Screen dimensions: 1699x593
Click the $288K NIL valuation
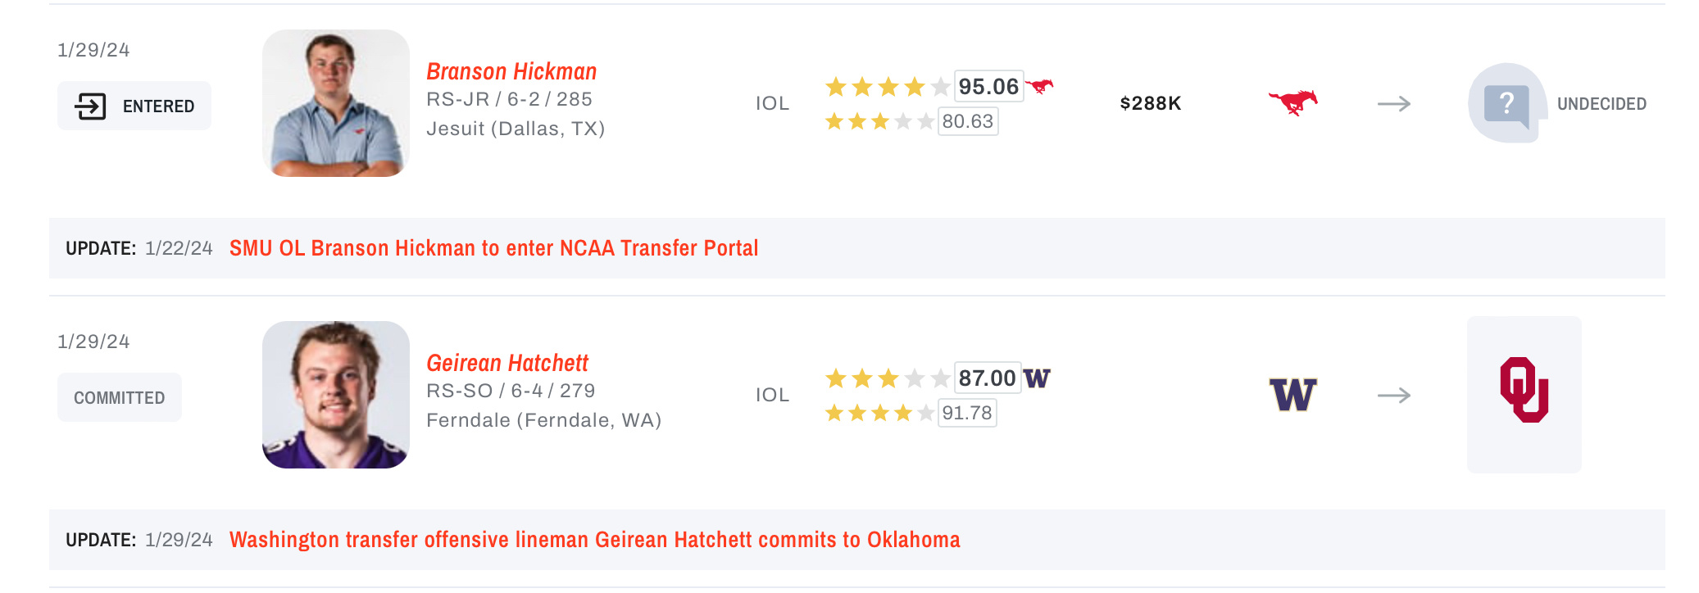(x=1150, y=103)
